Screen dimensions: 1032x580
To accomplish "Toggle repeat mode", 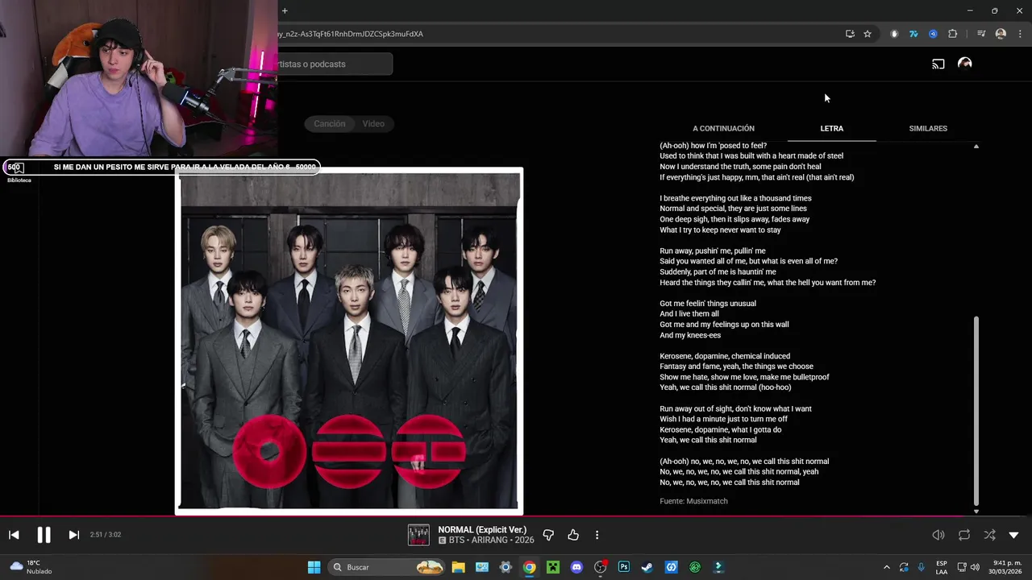I will [x=964, y=535].
